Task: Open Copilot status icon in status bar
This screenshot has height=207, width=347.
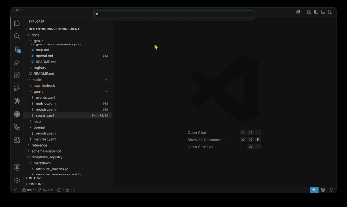Action: pos(323,190)
